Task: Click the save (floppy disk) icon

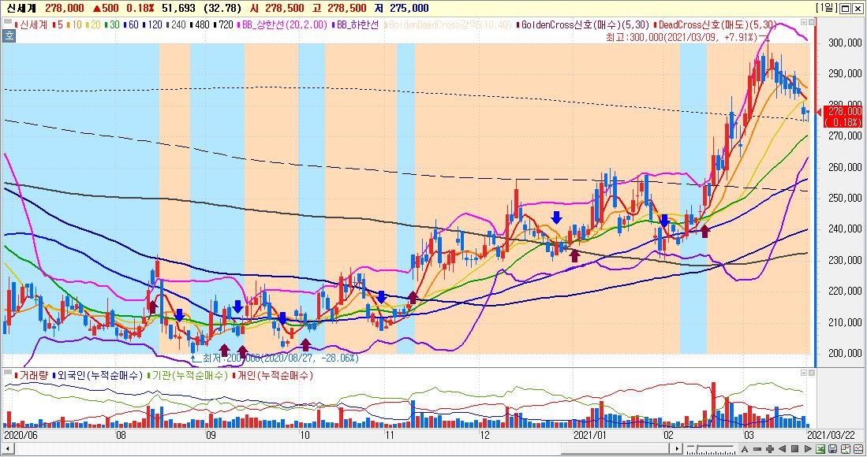Action: (832, 449)
